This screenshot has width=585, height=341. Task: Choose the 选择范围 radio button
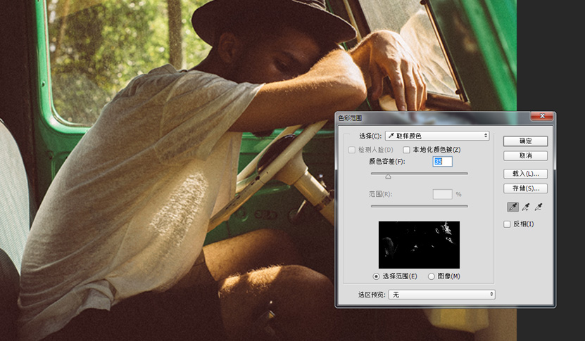tap(376, 276)
